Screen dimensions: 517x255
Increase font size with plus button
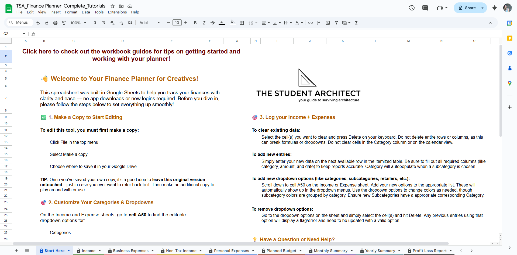point(186,23)
